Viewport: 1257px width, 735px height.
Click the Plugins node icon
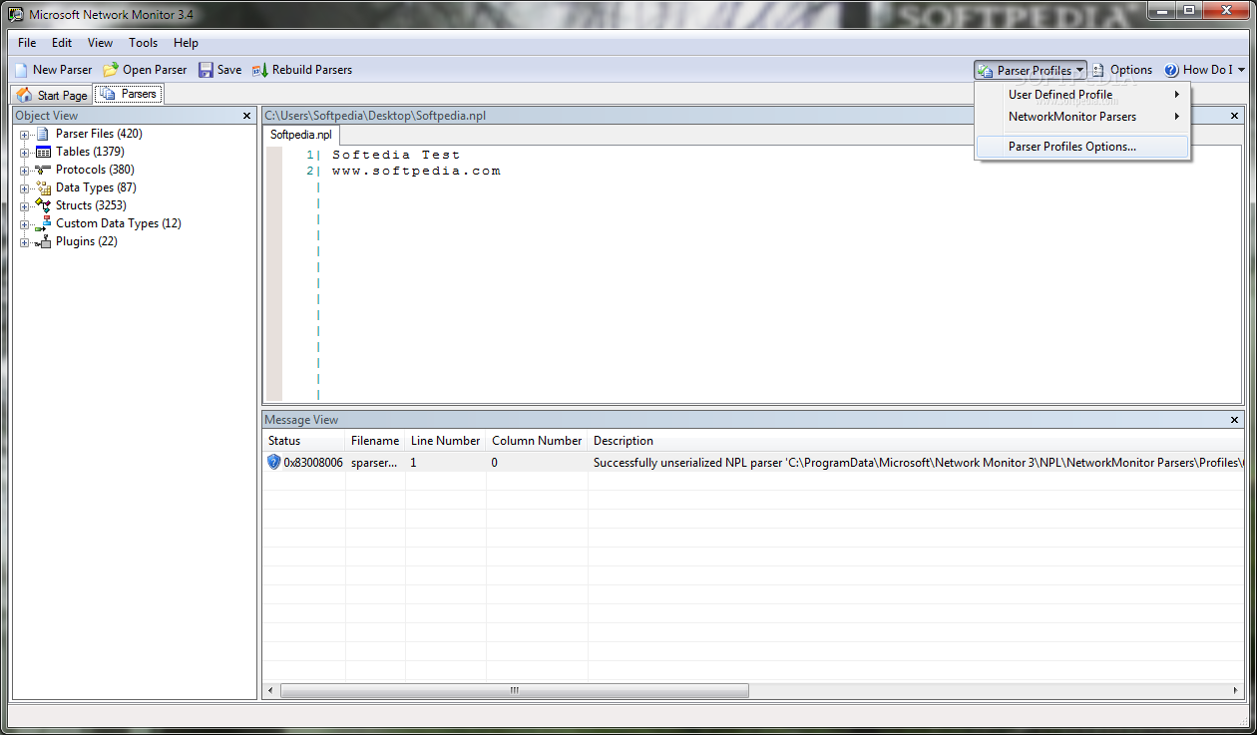43,241
